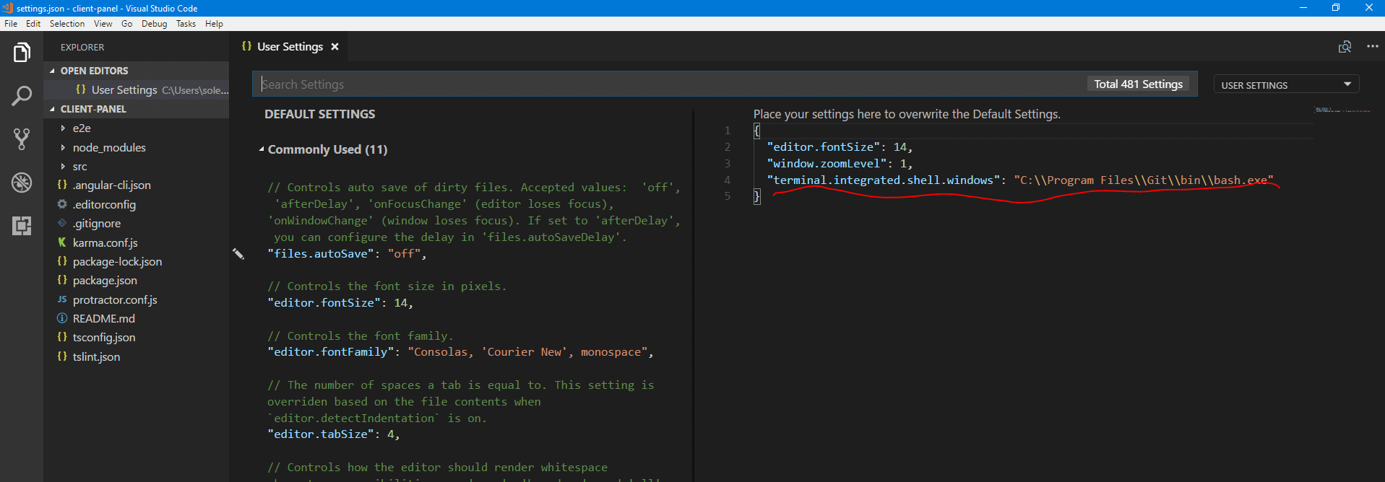Image resolution: width=1385 pixels, height=482 pixels.
Task: Click the EXPLORER panel title
Action: 82,48
